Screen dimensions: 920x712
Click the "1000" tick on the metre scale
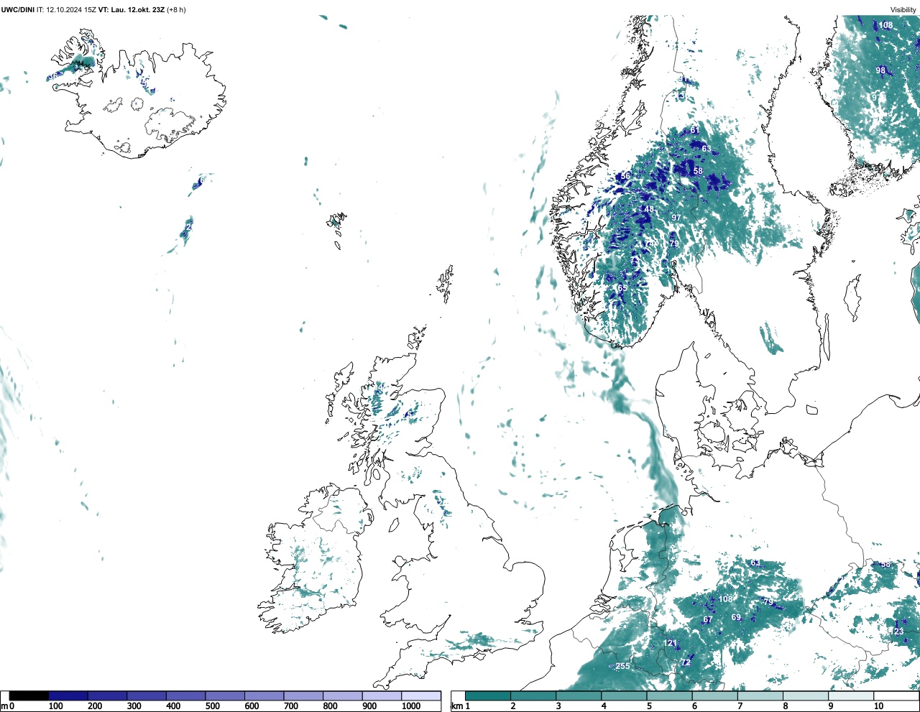pos(411,706)
